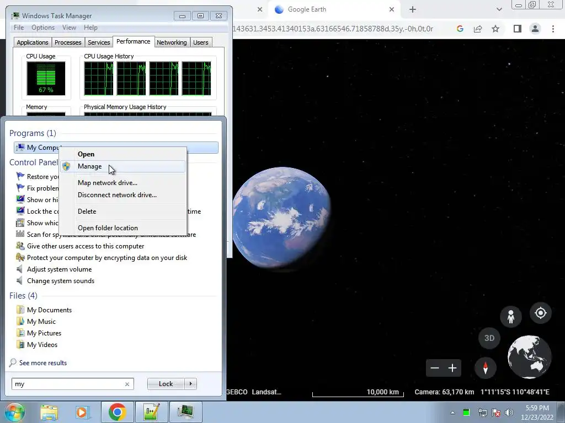This screenshot has width=565, height=423.
Task: Open Task Manager File menu
Action: tap(19, 28)
